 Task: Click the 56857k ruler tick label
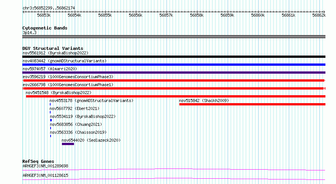pyautogui.click(x=166, y=15)
